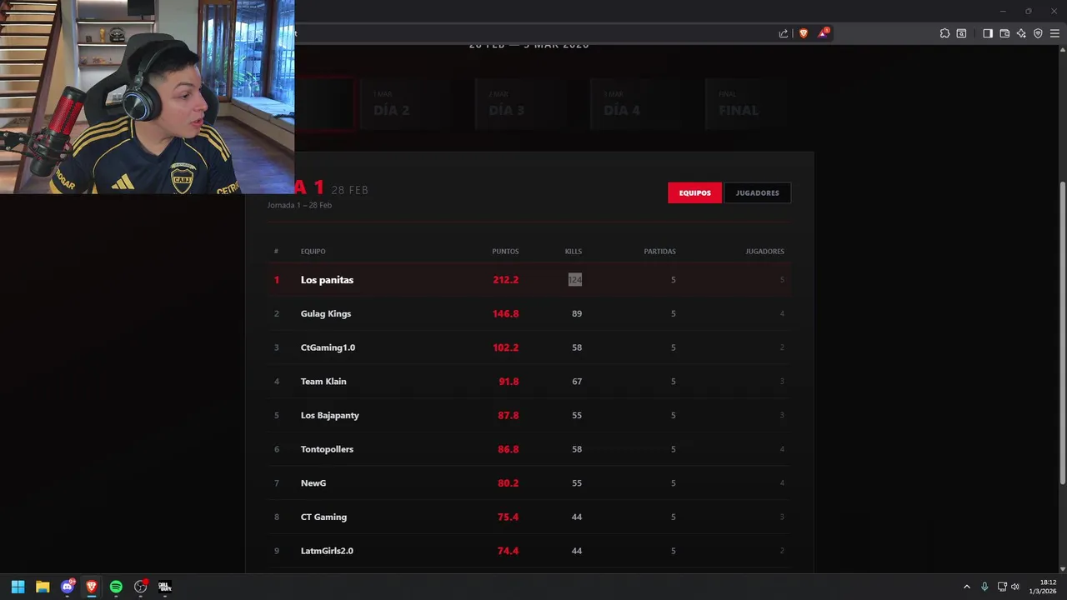Viewport: 1067px width, 600px height.
Task: Select the Tontopollers team name
Action: click(x=327, y=449)
